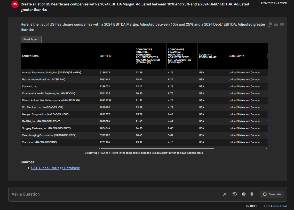Select the Baxter International Inc. row
The width and height of the screenshot is (294, 210).
tap(43, 80)
